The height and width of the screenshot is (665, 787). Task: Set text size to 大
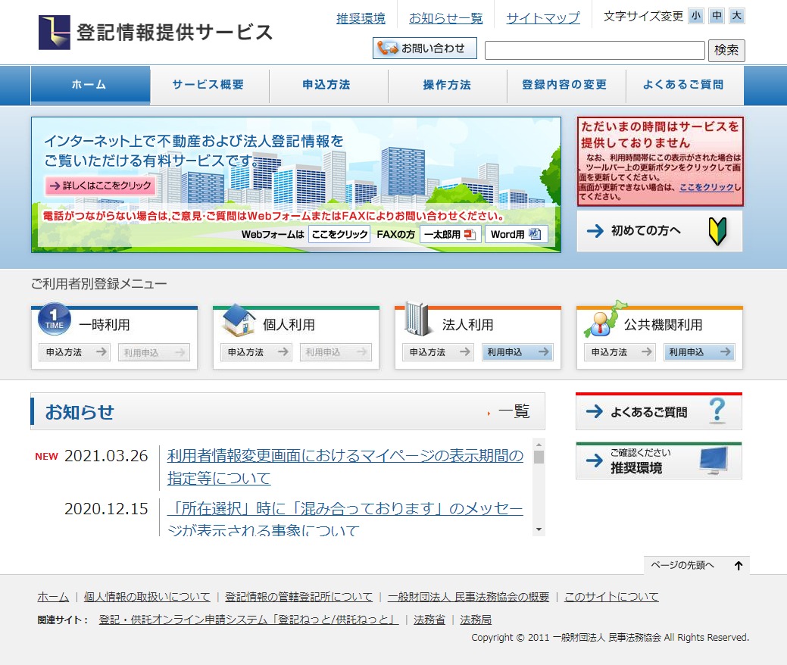pyautogui.click(x=737, y=16)
